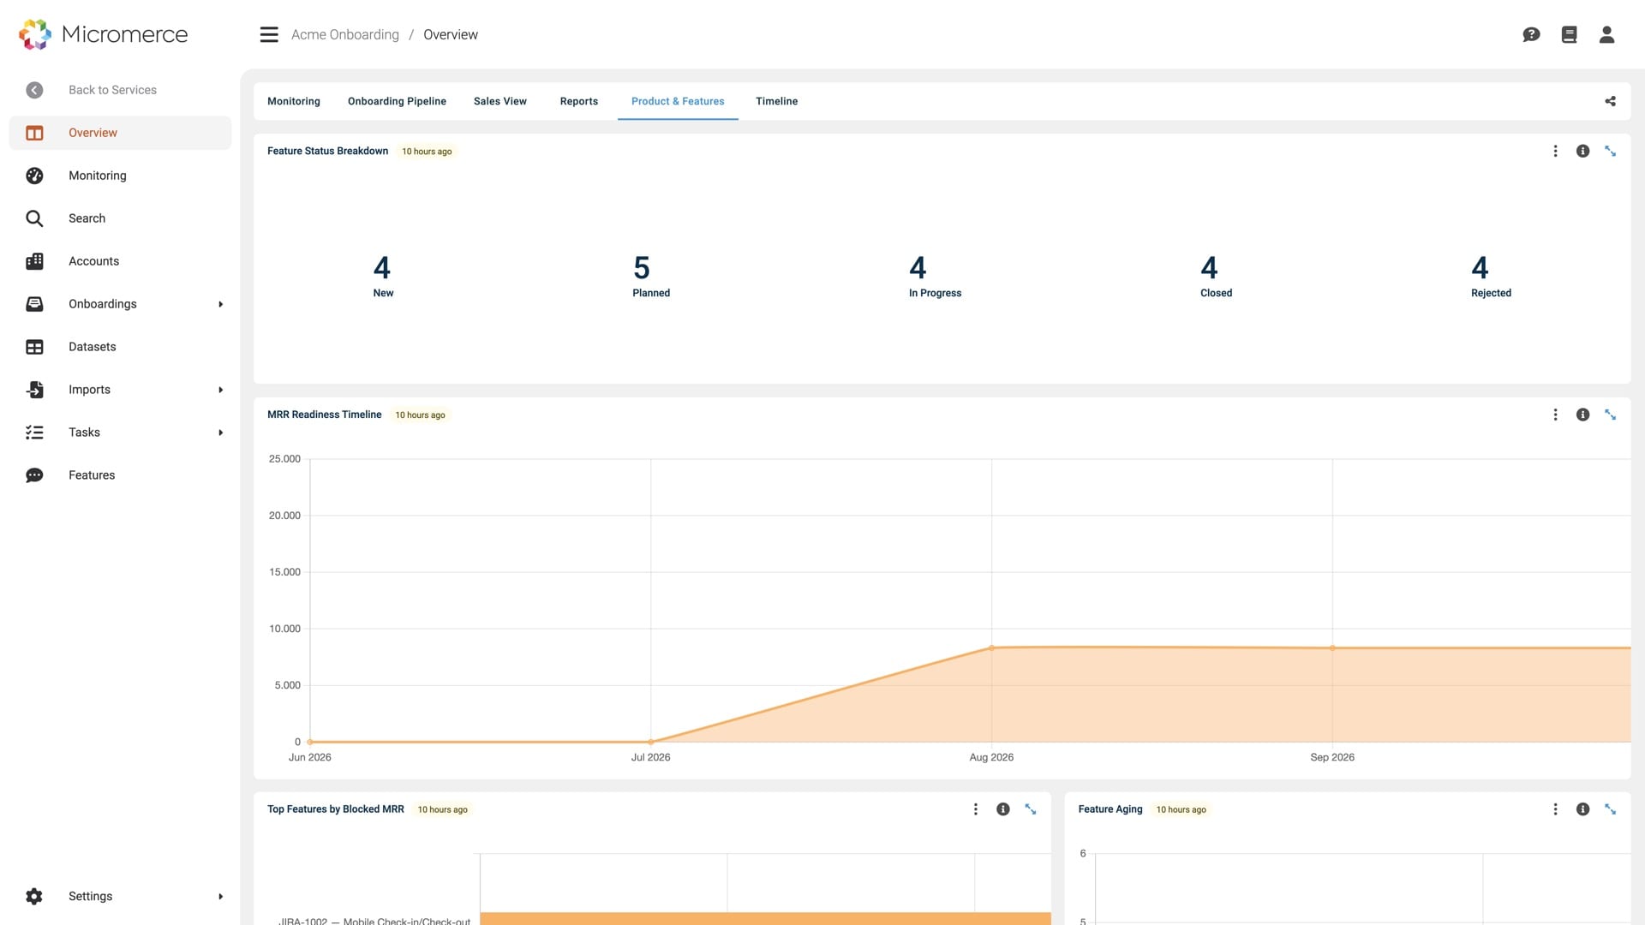Open MRR Readiness Timeline options menu
The width and height of the screenshot is (1645, 925).
tap(1555, 415)
